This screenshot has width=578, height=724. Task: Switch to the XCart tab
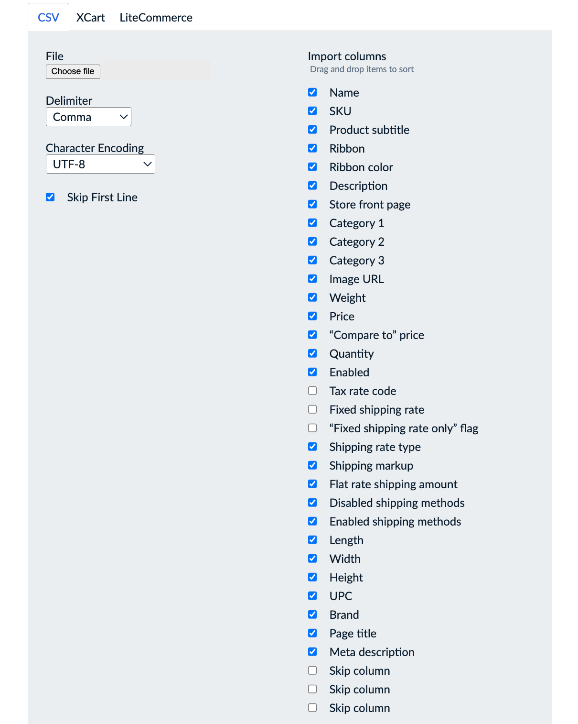91,17
